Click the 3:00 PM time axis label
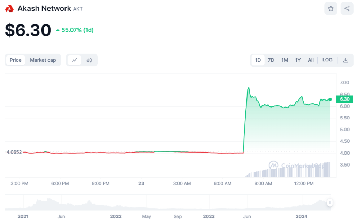Screen dimensions: 357x222 pyautogui.click(x=20, y=184)
